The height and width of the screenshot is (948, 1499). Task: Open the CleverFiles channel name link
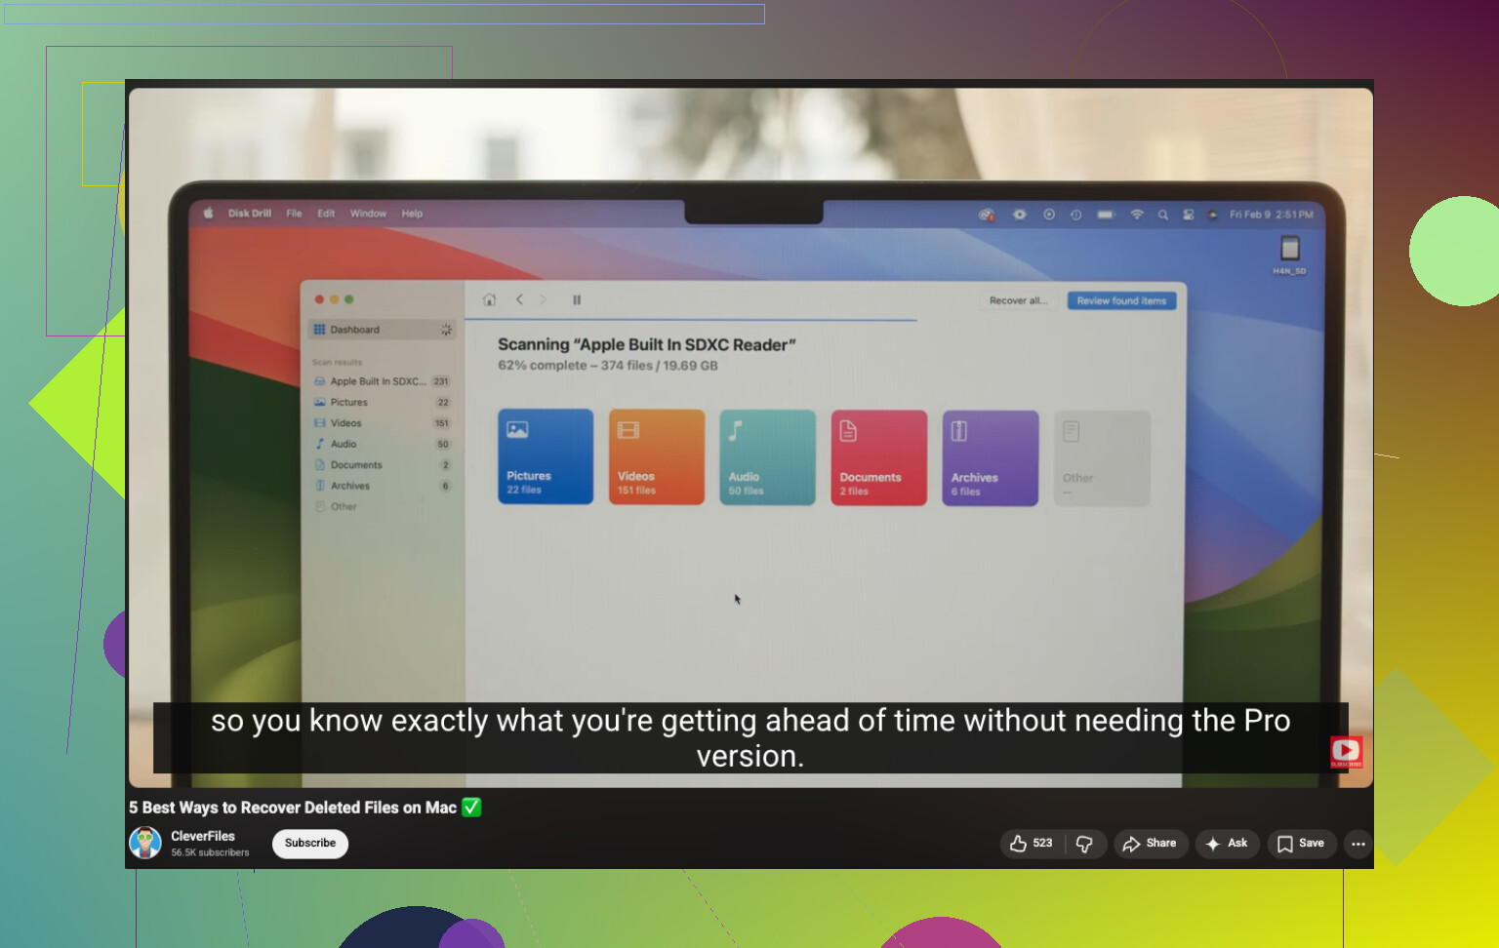[203, 836]
